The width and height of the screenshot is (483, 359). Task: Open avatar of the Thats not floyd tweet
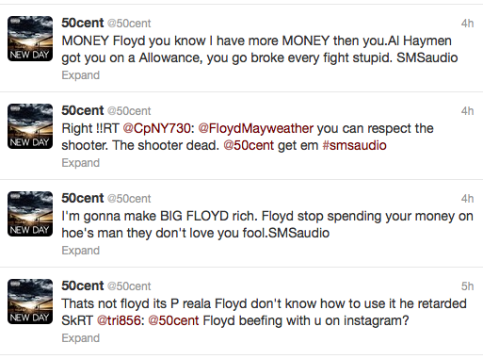coord(30,302)
